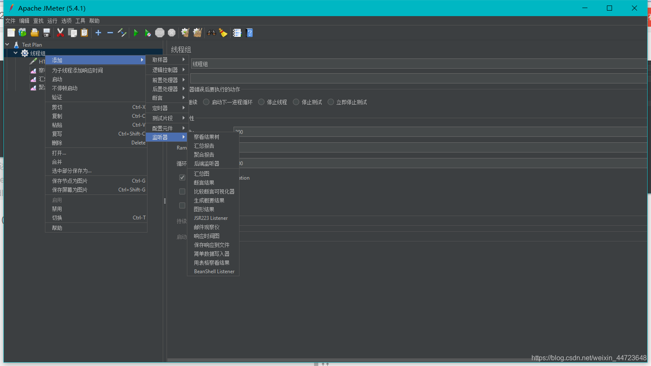
Task: Click 保存节点为图片 context menu item
Action: [x=96, y=181]
